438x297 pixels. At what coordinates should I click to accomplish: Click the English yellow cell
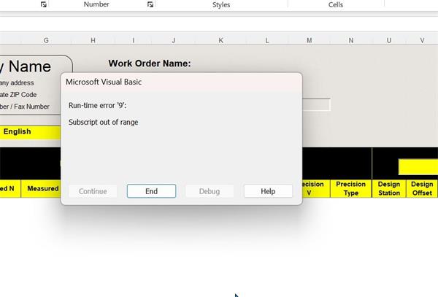coord(30,132)
